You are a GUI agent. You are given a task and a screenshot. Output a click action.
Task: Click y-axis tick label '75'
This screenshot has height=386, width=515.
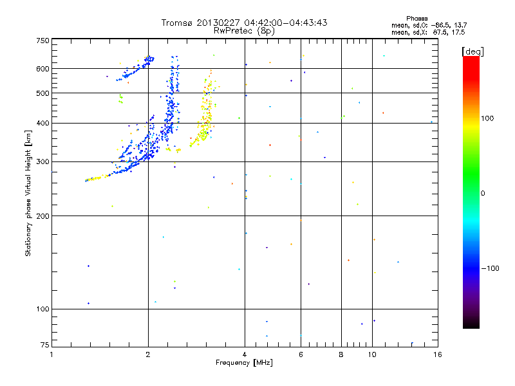(x=45, y=345)
